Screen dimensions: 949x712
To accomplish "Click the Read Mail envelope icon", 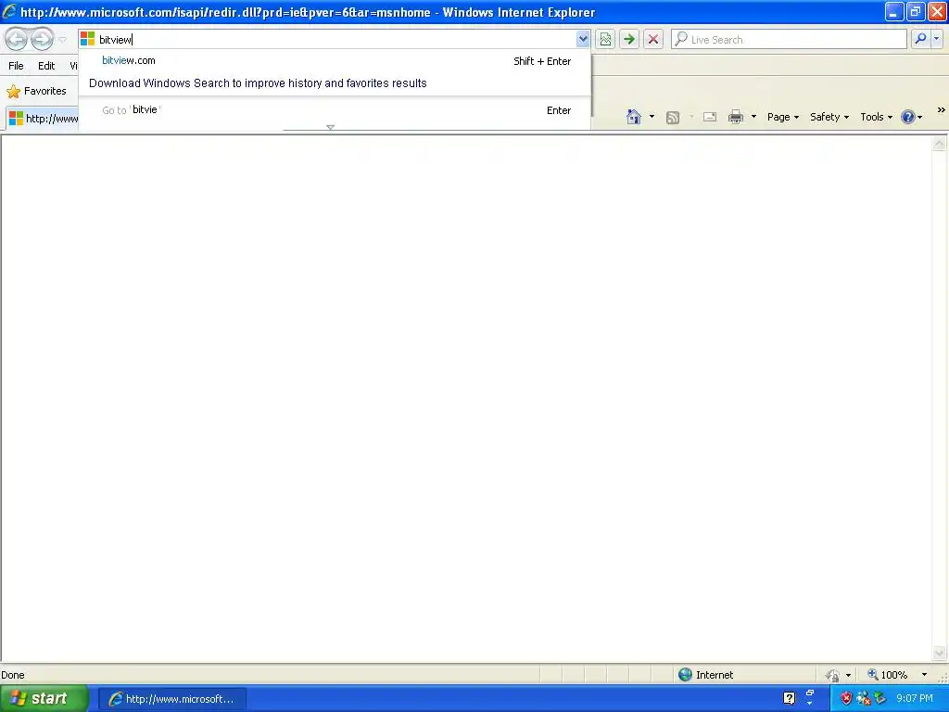I will pyautogui.click(x=710, y=117).
